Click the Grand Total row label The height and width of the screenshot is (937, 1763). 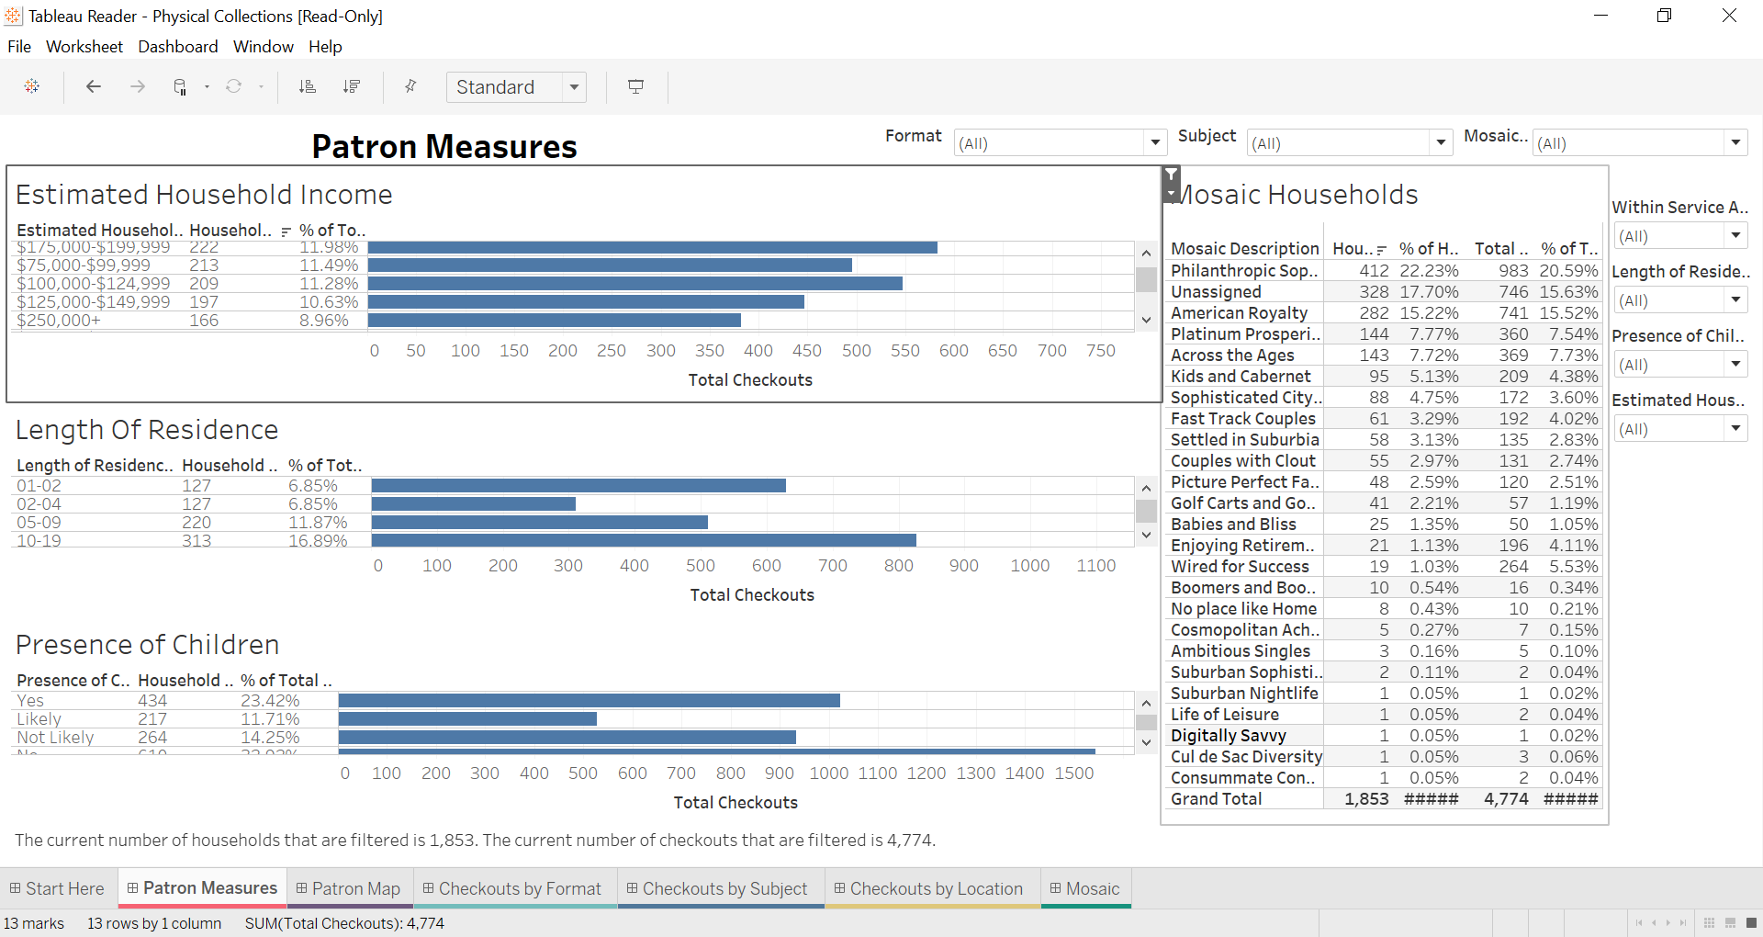click(x=1217, y=798)
